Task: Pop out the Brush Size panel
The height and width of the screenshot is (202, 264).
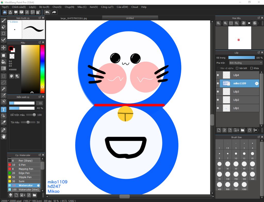Action: (259, 137)
